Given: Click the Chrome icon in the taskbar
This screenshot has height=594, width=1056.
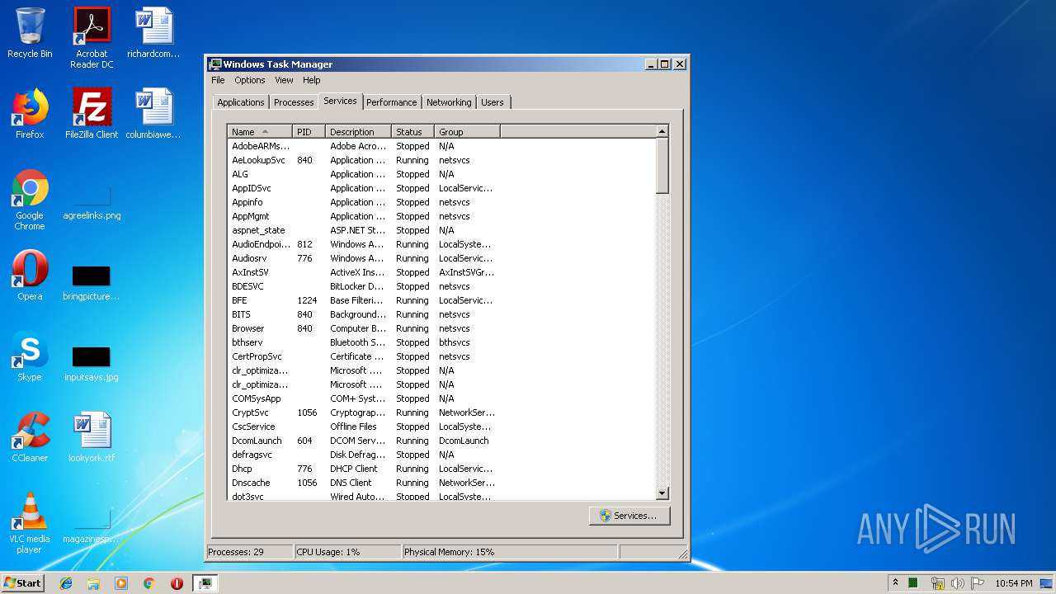Looking at the screenshot, I should tap(148, 583).
